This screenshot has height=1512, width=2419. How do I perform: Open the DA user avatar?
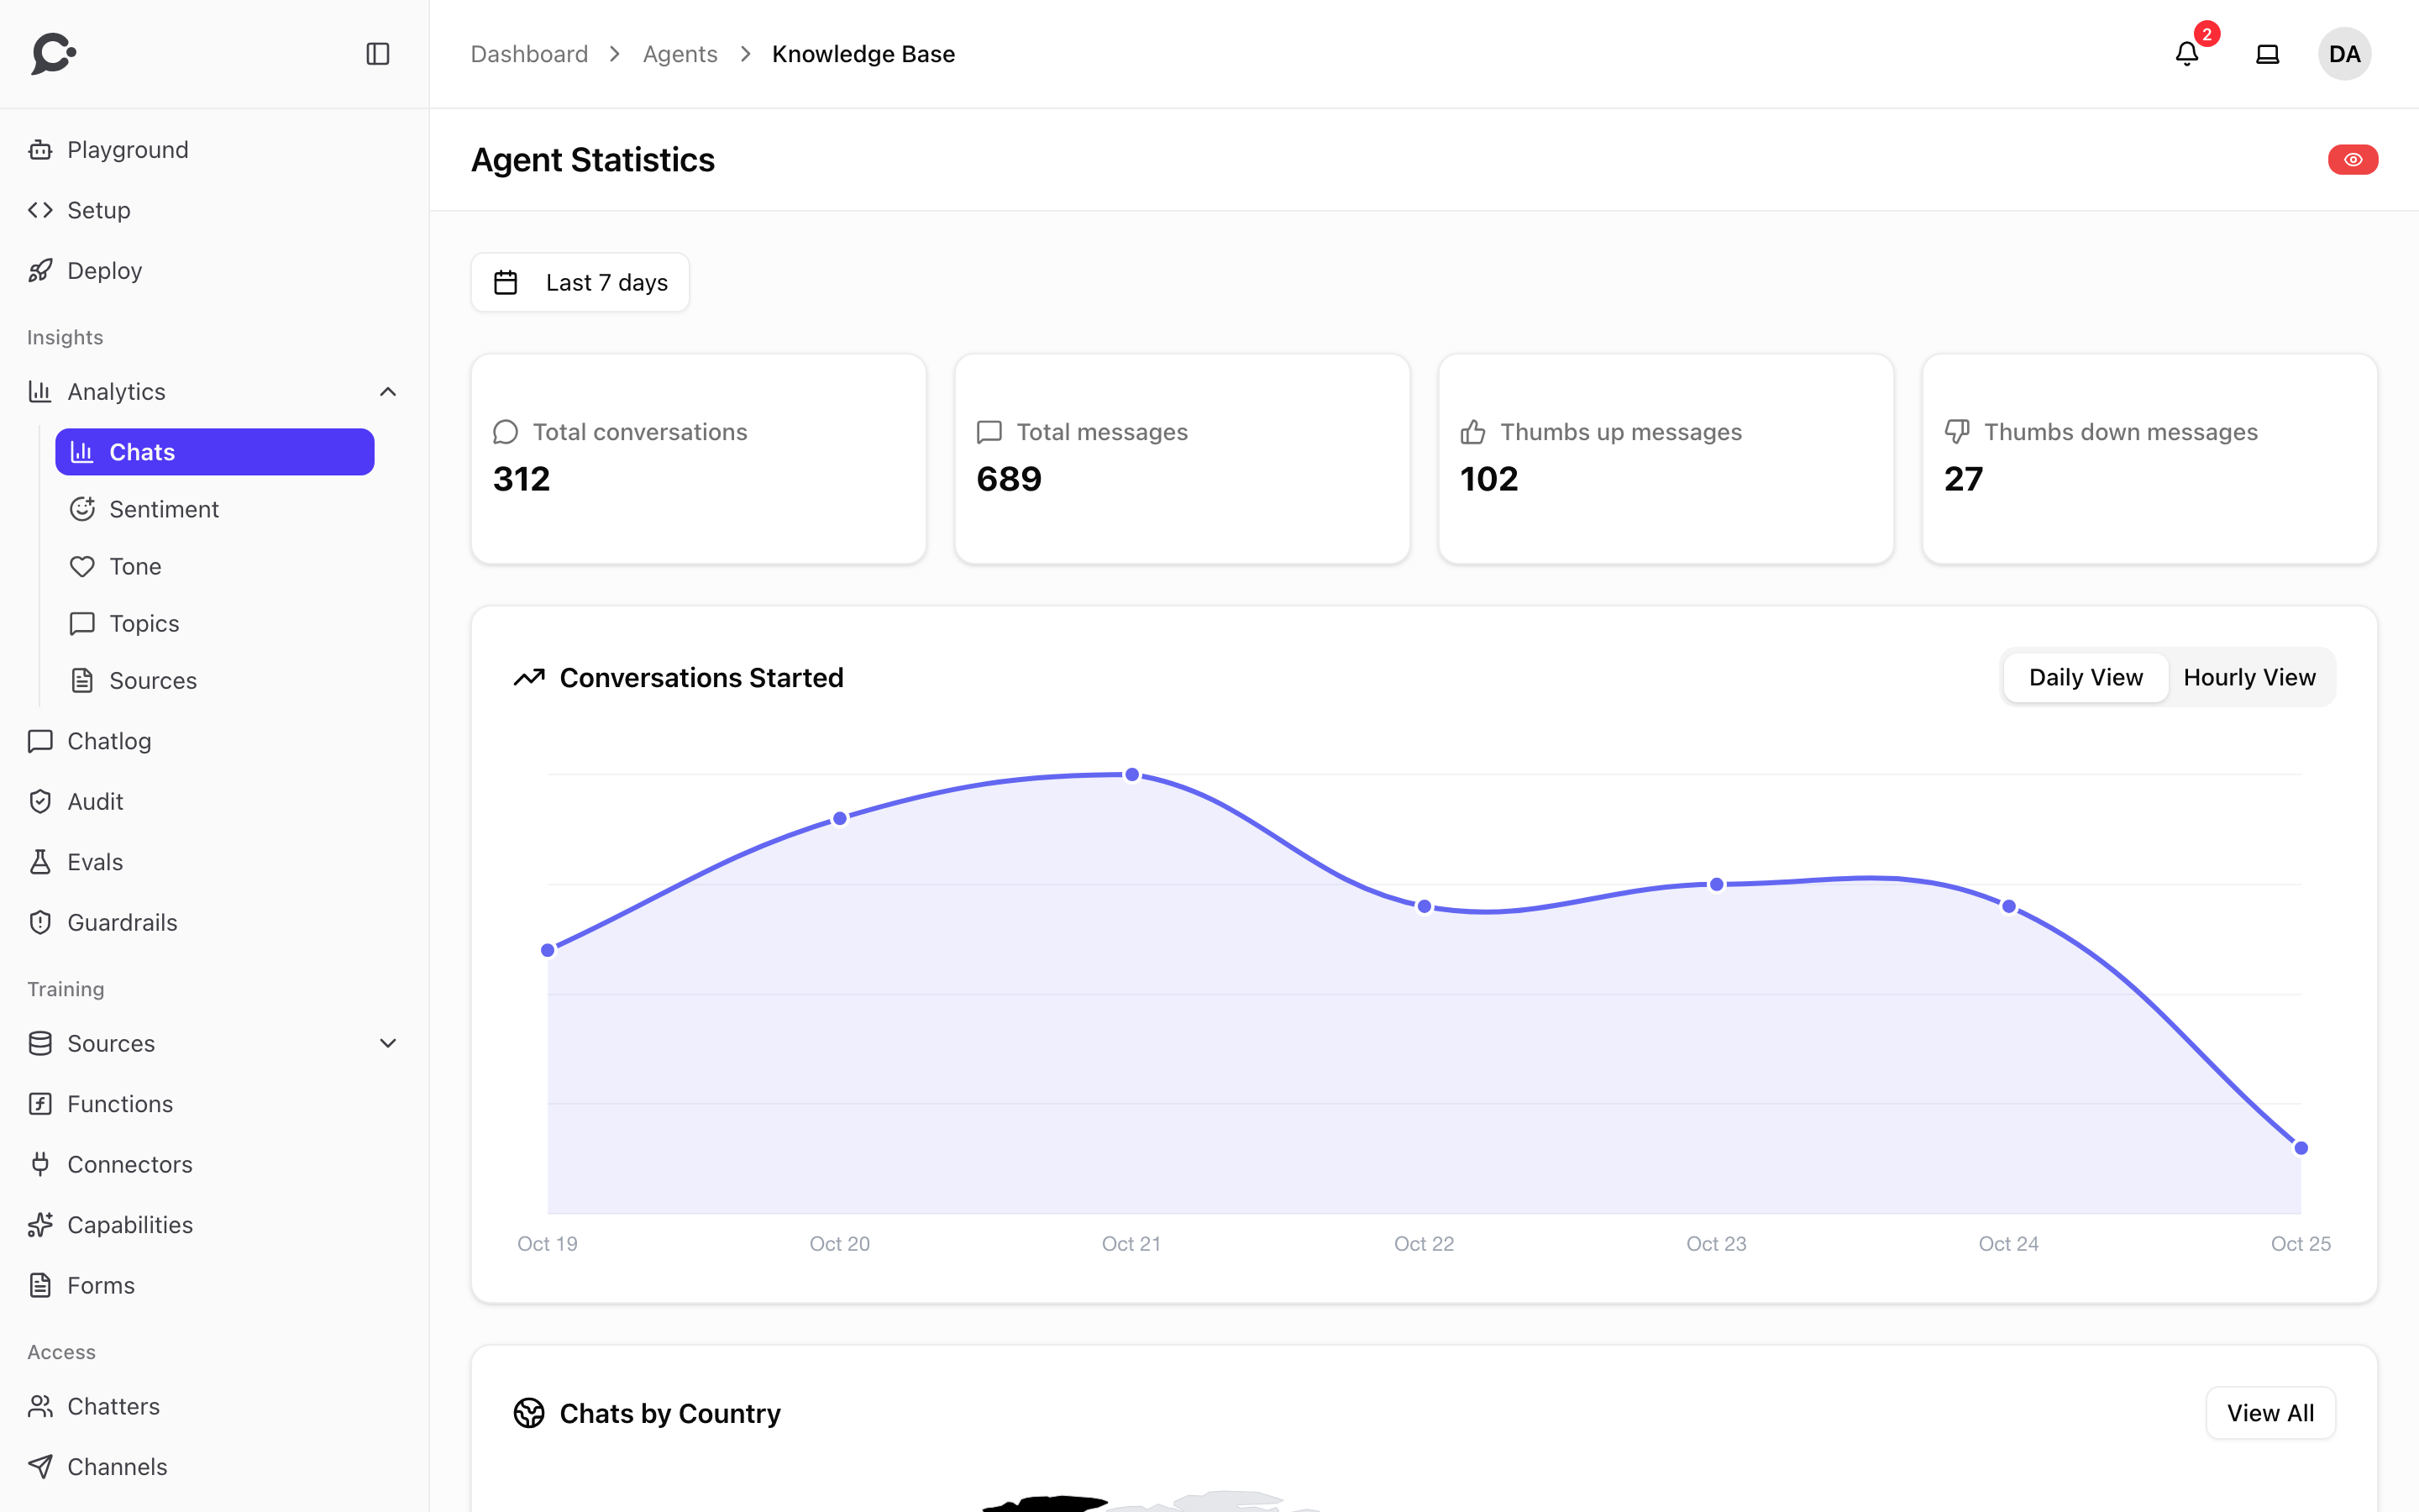(2344, 54)
